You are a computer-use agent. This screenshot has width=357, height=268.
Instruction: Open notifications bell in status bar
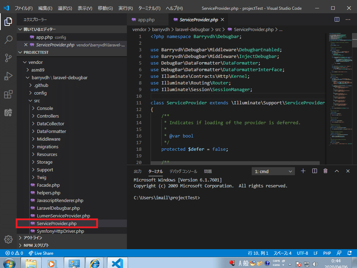[350, 253]
